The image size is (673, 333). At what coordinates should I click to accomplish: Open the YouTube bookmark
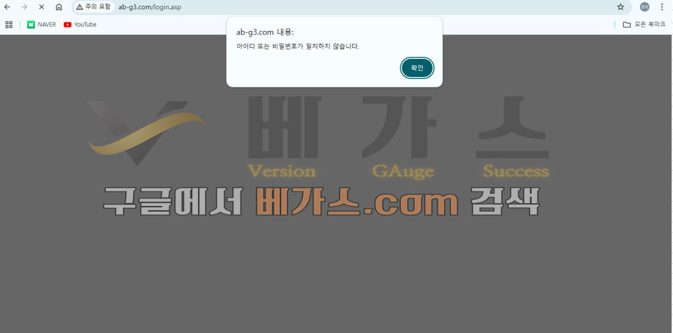[x=80, y=25]
